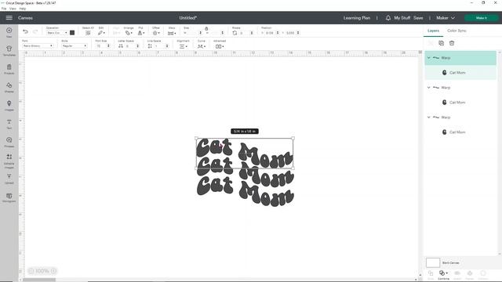Click the Delete layer trash icon
This screenshot has width=502, height=282.
point(452,43)
